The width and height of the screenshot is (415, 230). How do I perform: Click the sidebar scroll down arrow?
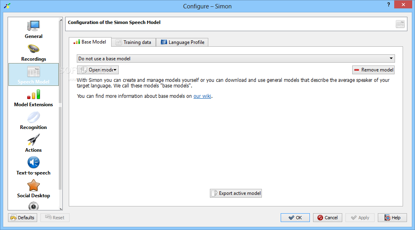pyautogui.click(x=61, y=208)
